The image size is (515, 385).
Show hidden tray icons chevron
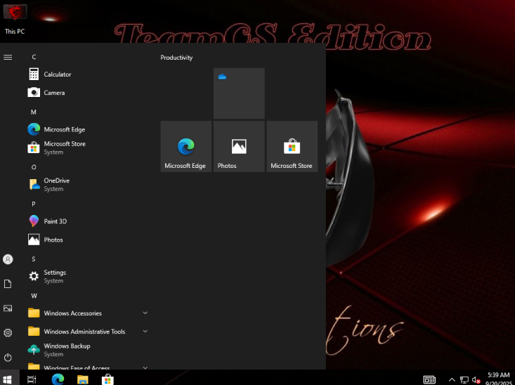pyautogui.click(x=452, y=380)
